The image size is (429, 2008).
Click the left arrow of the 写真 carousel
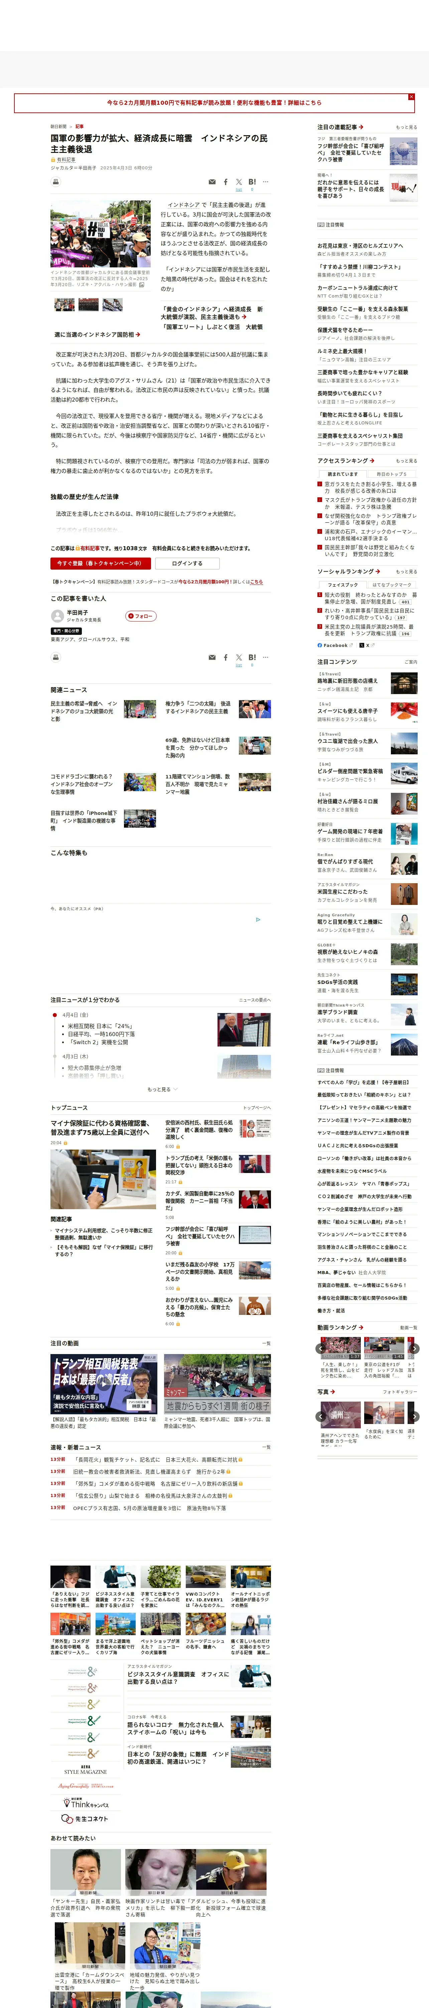(321, 1416)
